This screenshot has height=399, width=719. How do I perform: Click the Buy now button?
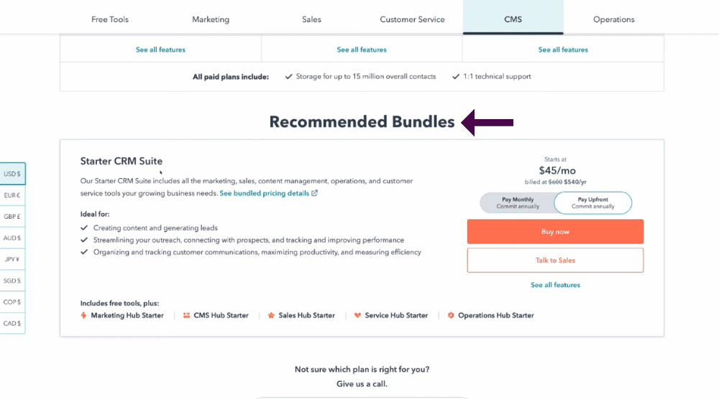(x=555, y=232)
